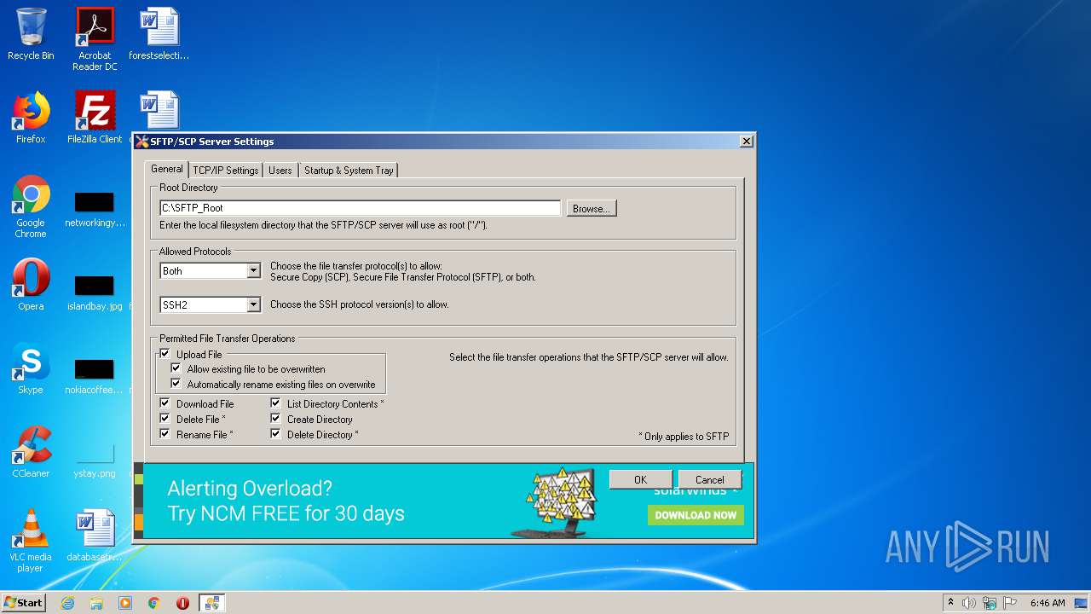This screenshot has width=1091, height=614.
Task: Expand the allowed protocols dropdown showing Both
Action: (x=253, y=271)
